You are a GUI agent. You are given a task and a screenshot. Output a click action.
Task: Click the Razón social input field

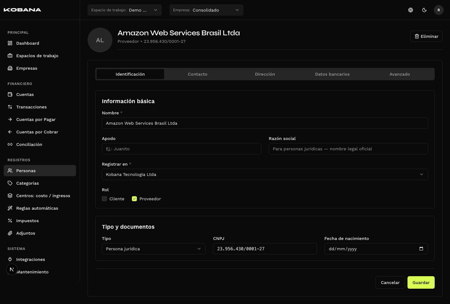coord(348,149)
